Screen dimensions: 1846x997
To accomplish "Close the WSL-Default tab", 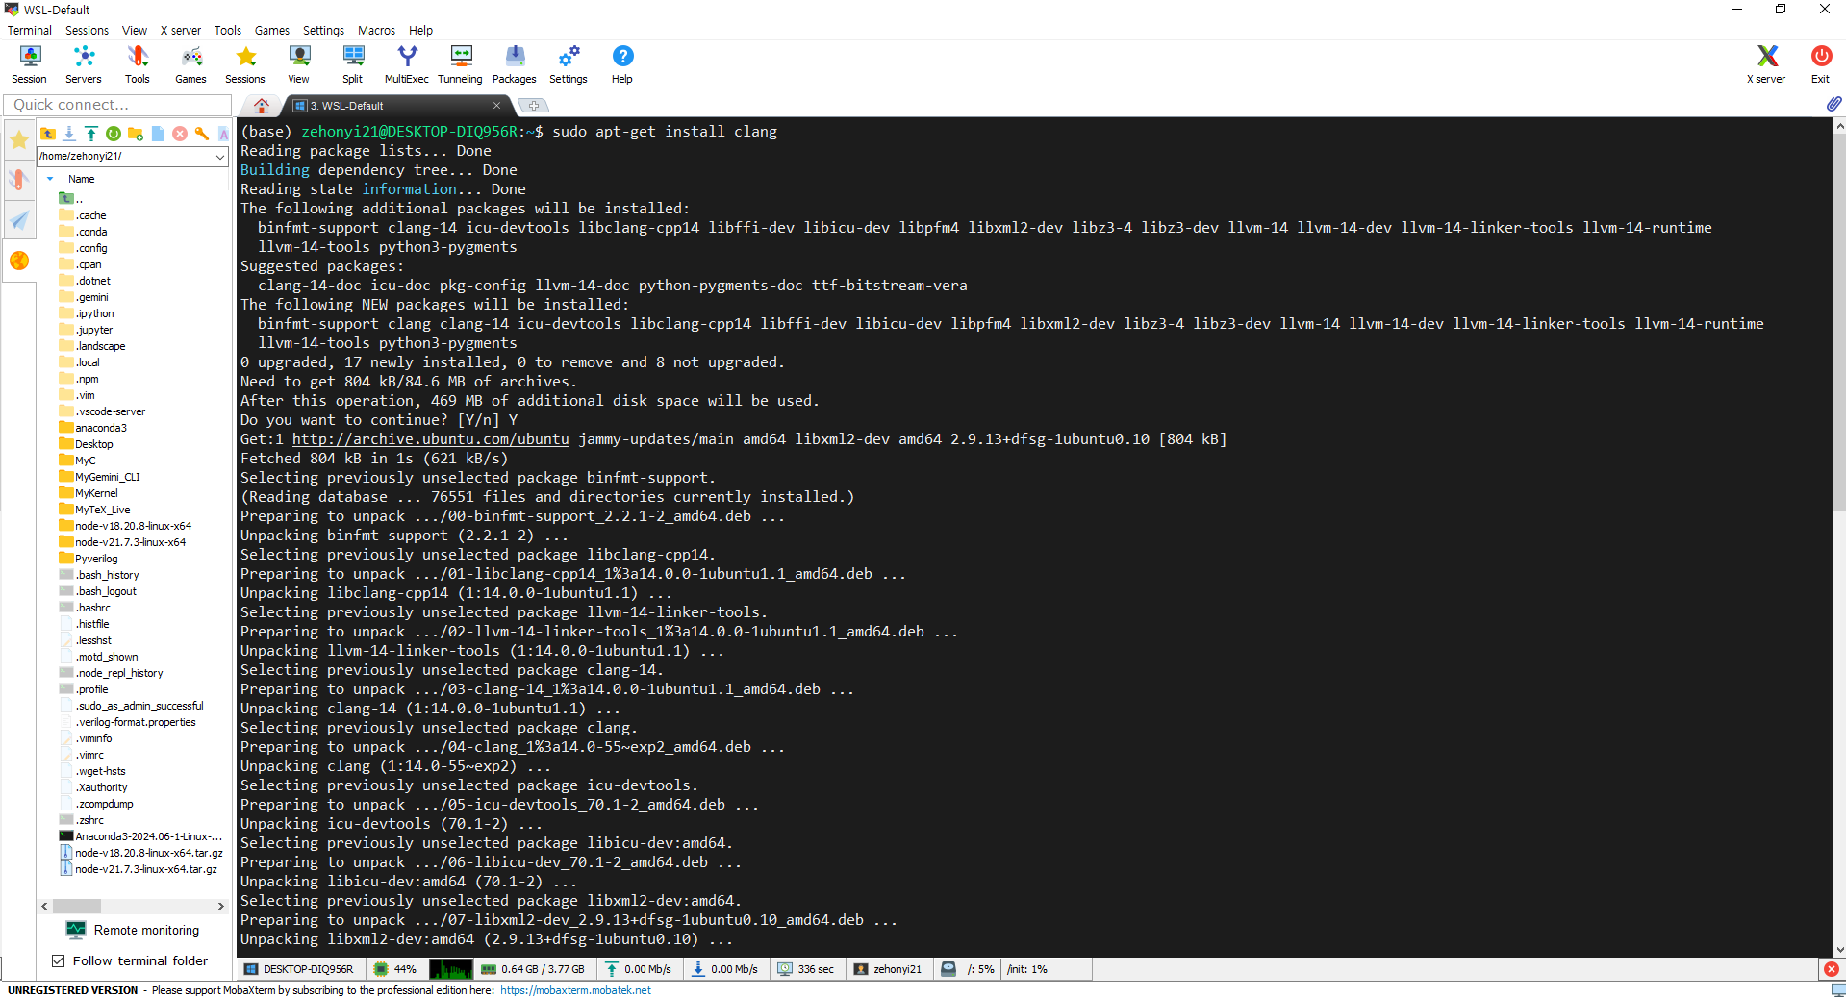I will click(497, 106).
